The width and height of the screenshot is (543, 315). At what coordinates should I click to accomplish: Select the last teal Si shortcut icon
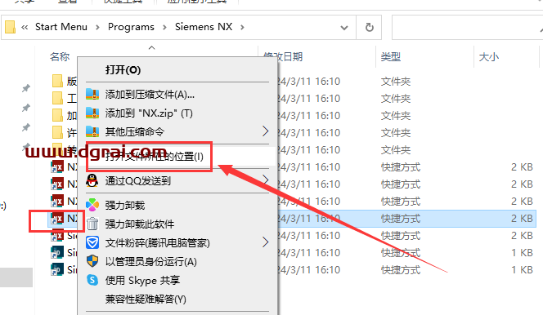coord(57,269)
